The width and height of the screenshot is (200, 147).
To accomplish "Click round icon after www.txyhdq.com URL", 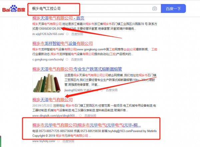I will click(58, 141).
